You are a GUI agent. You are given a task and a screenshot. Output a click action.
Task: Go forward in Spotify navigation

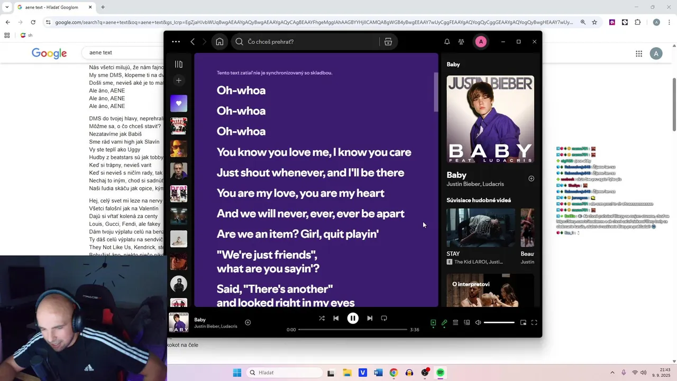tap(204, 42)
